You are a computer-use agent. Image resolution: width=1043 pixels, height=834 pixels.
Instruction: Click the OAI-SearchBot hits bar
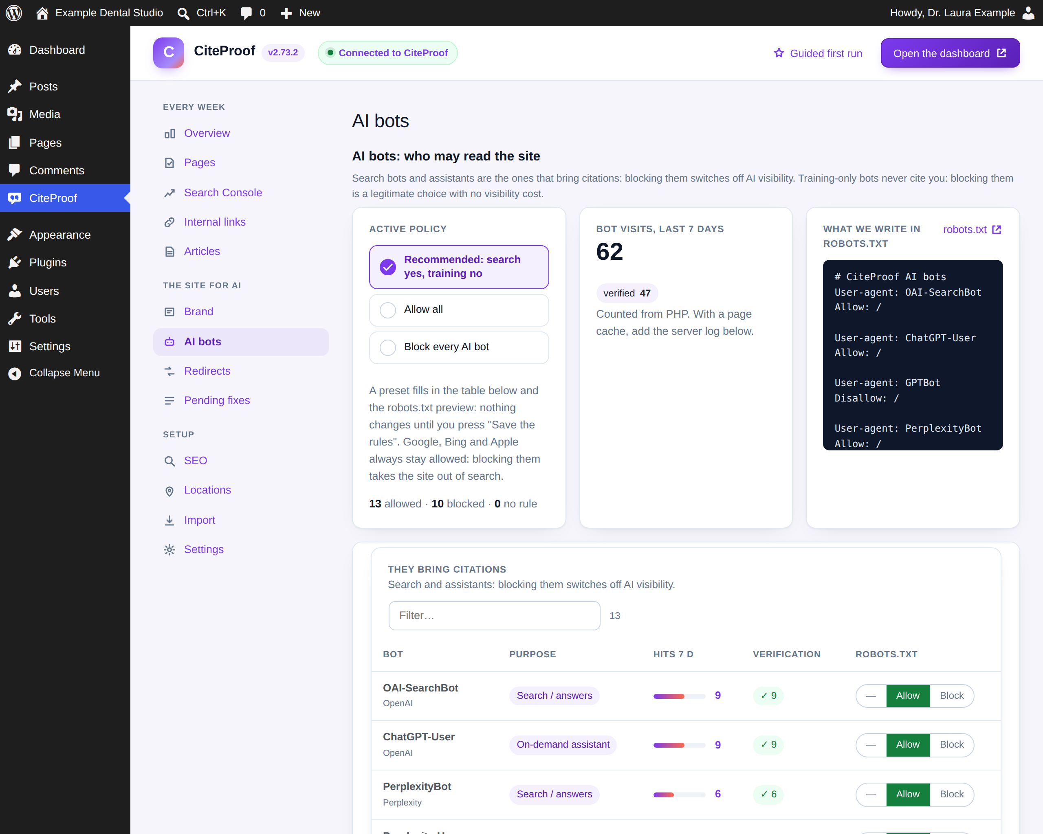tap(679, 696)
